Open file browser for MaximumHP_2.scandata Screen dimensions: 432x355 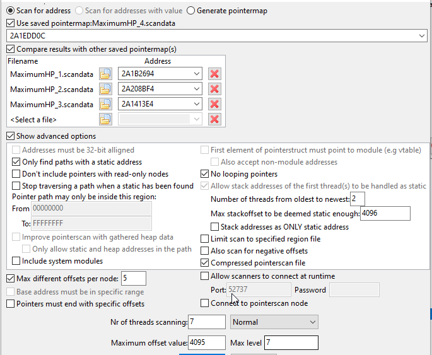pyautogui.click(x=105, y=90)
